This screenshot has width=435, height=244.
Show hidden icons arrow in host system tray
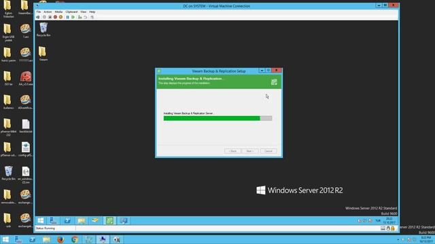tap(398, 239)
